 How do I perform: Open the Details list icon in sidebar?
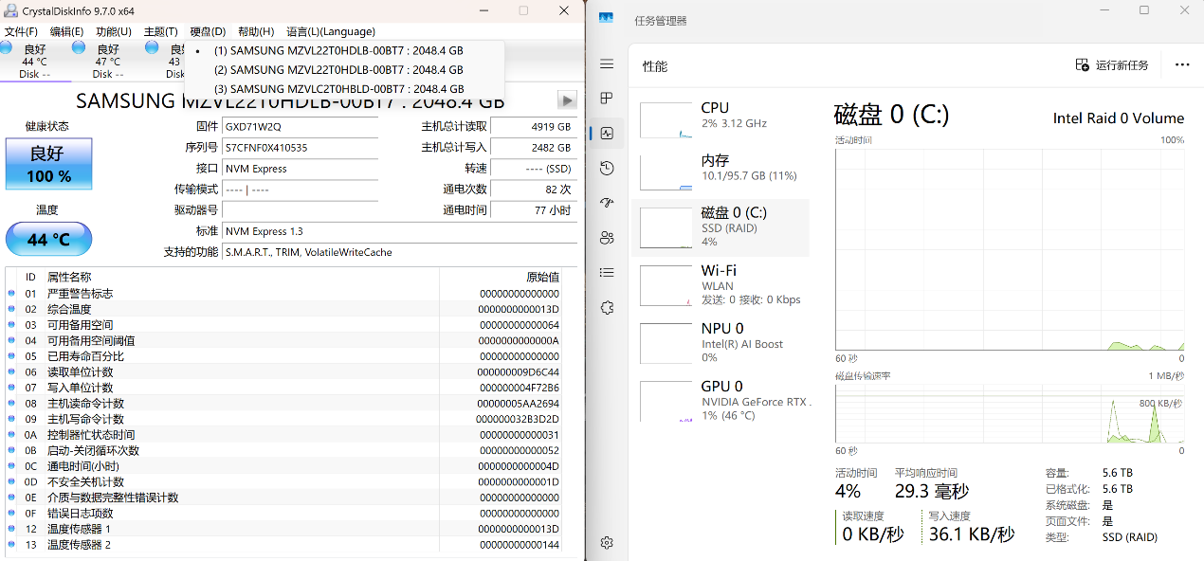click(607, 273)
